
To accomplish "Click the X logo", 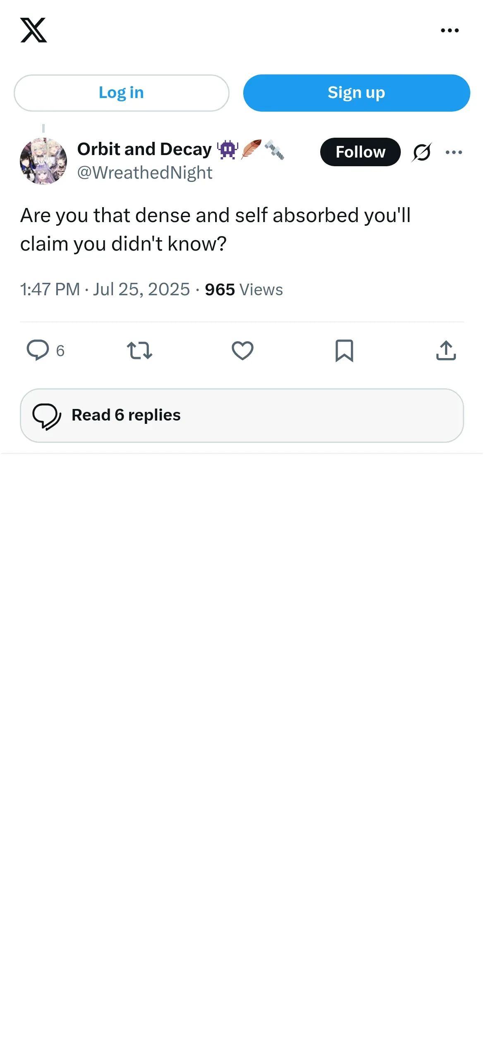I will point(34,30).
